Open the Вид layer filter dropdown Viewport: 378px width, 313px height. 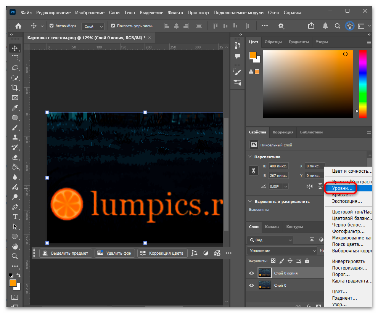point(270,240)
